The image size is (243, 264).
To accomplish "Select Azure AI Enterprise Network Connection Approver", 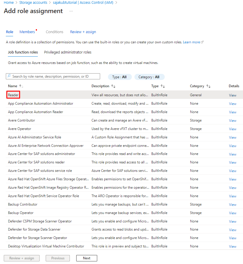I will tap(46, 146).
